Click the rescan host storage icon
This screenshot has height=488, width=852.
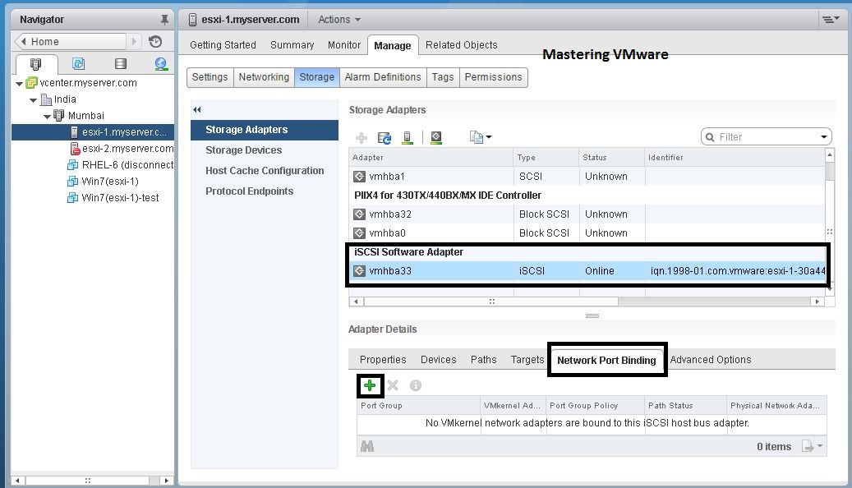pos(408,137)
